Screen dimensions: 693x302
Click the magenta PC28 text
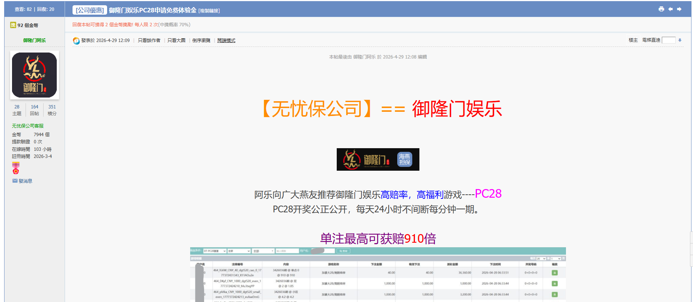pyautogui.click(x=488, y=194)
